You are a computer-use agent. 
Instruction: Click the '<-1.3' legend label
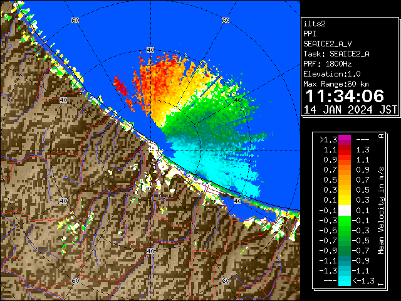click(363, 281)
